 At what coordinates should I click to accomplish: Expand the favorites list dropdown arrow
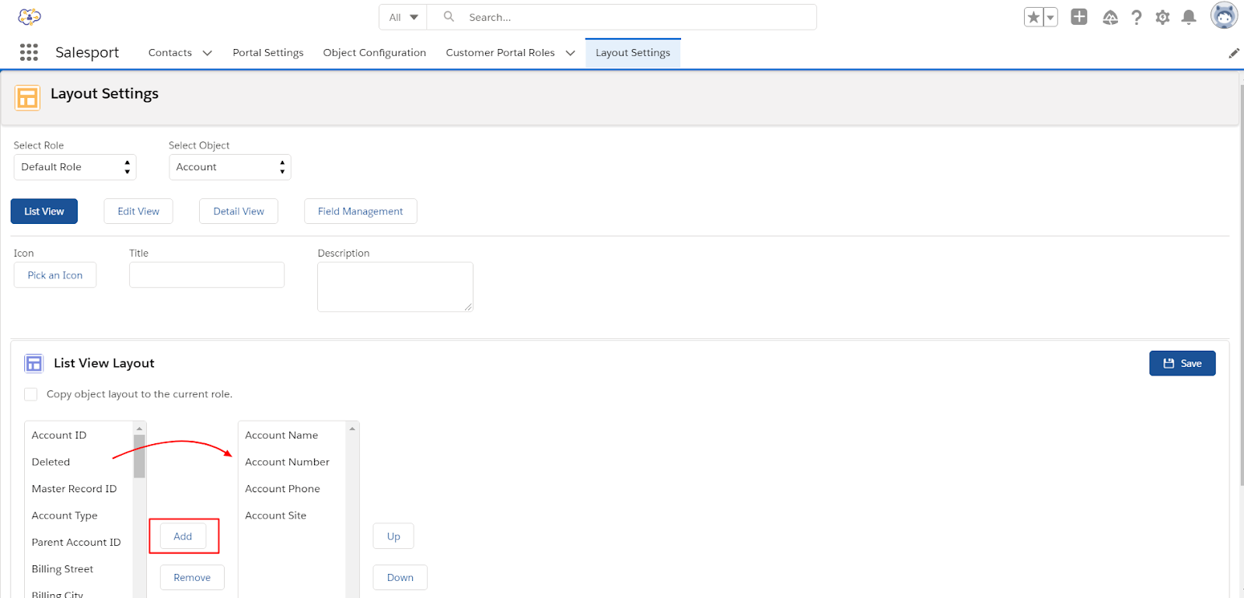click(x=1050, y=17)
